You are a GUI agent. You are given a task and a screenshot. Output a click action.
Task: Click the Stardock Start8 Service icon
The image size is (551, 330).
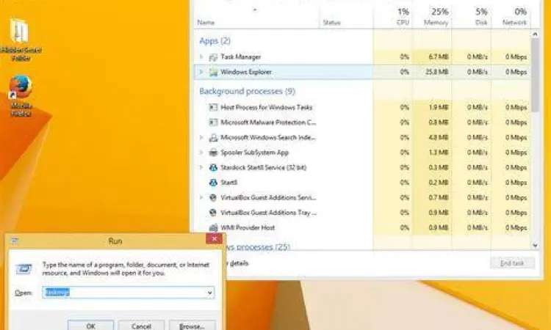213,168
